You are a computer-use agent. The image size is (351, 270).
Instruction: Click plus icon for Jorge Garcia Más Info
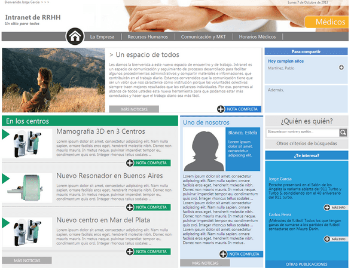tap(327, 207)
